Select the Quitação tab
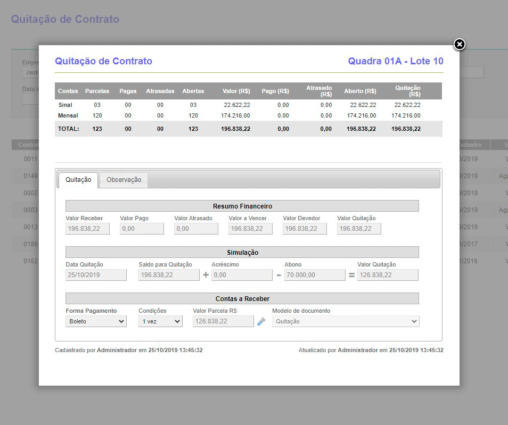 (x=78, y=180)
